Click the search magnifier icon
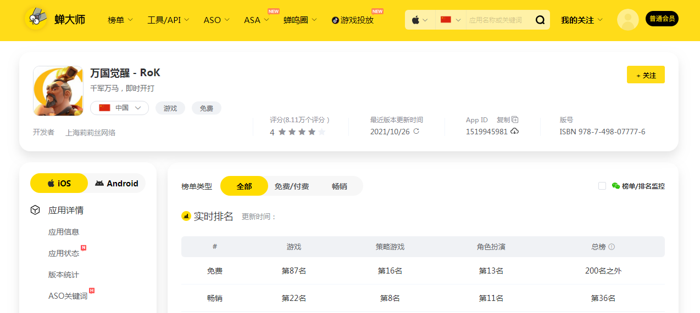This screenshot has height=313, width=700. (x=540, y=20)
